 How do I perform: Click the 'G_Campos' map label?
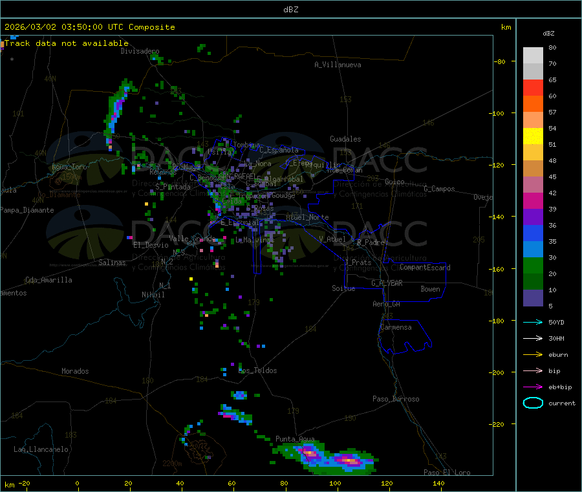[440, 189]
